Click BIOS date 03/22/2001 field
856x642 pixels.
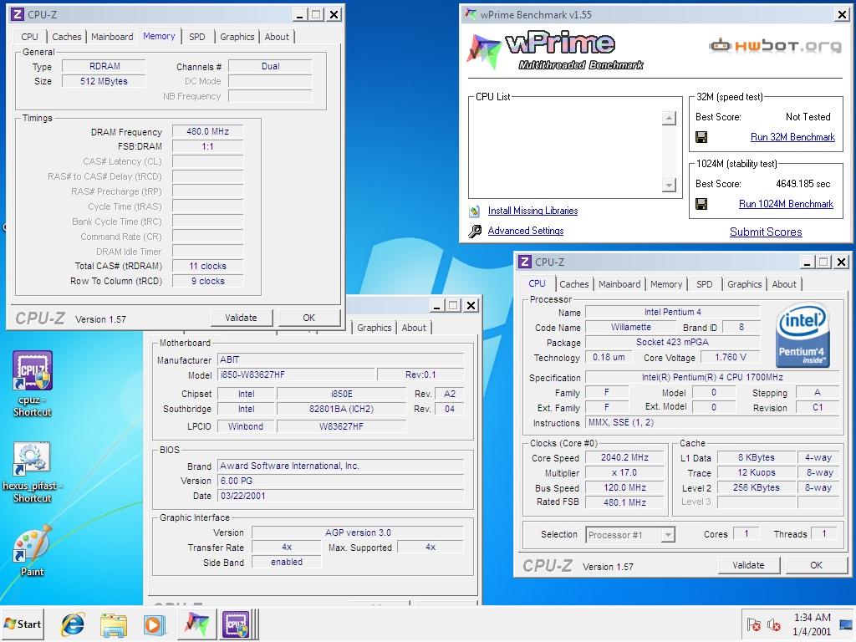[x=341, y=497]
